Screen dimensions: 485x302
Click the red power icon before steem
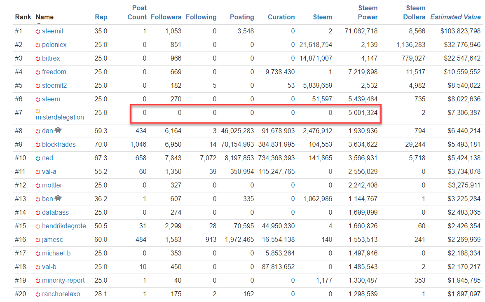38,99
